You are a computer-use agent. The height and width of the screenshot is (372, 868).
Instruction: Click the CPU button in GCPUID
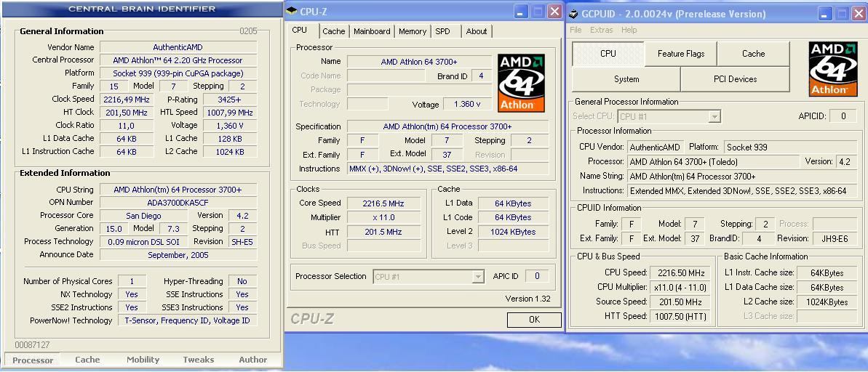(608, 54)
